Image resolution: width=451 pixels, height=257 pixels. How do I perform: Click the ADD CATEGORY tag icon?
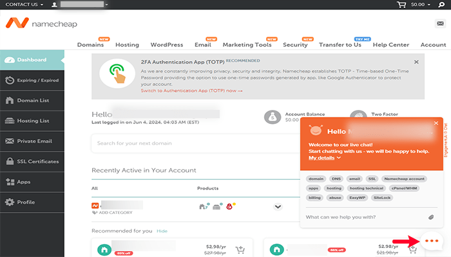(94, 213)
